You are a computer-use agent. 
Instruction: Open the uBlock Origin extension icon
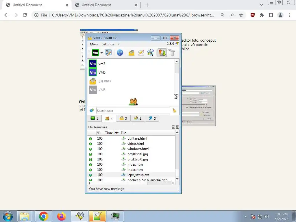[253, 15]
